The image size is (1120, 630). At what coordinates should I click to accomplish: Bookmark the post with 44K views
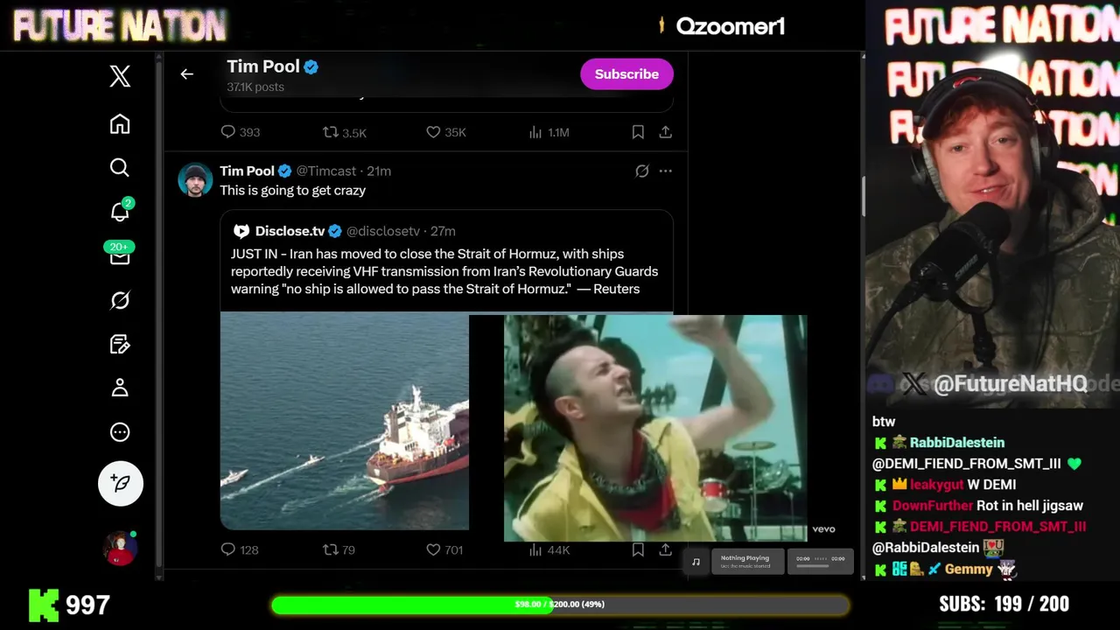click(638, 549)
